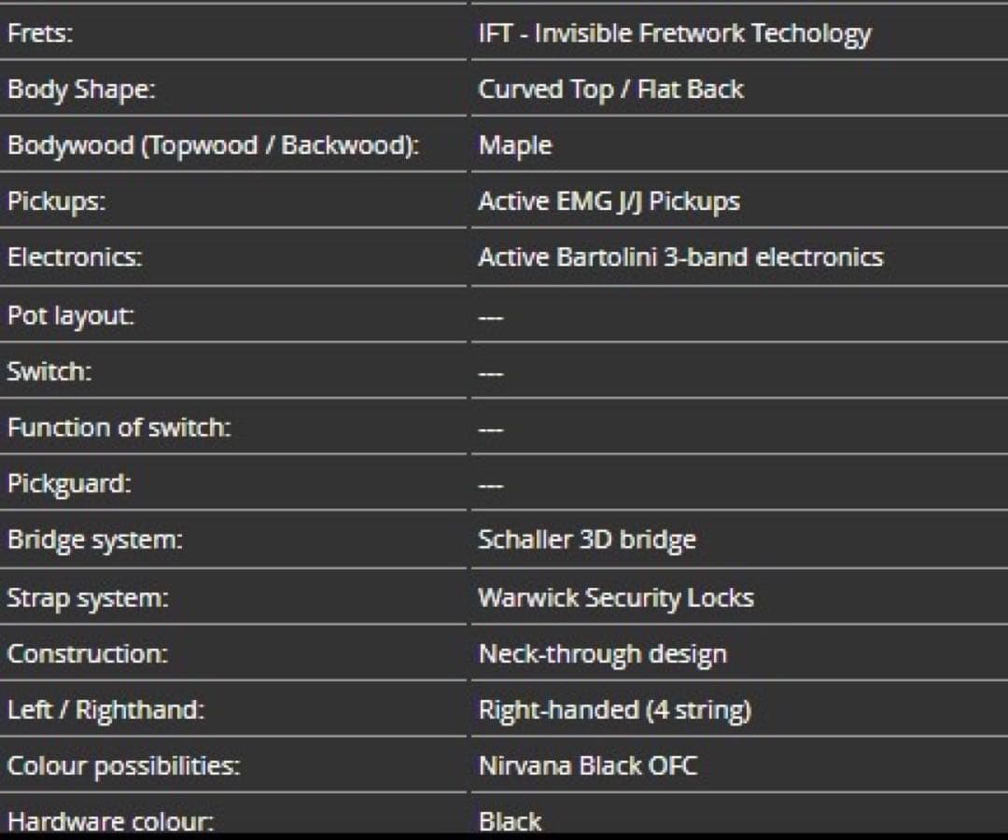Click the 'Bodywood (Topwood / Backwood):' label
The height and width of the screenshot is (840, 1008).
pyautogui.click(x=213, y=146)
